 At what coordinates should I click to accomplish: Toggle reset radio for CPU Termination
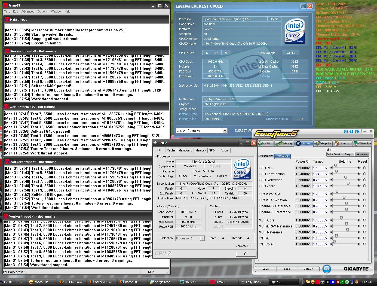(x=364, y=174)
